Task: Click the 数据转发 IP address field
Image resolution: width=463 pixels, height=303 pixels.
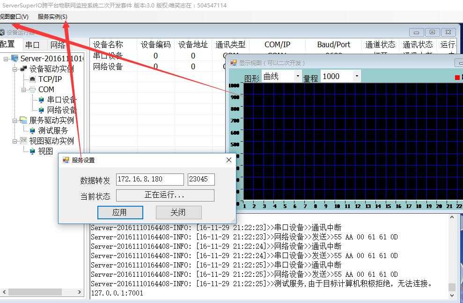Action: click(x=150, y=179)
